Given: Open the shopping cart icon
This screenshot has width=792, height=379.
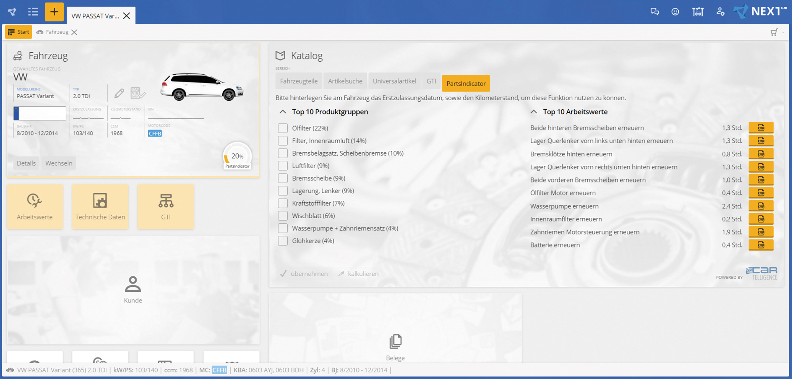Looking at the screenshot, I should point(774,32).
